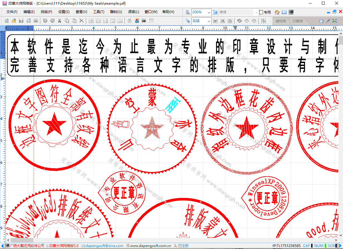
Task: Open the 编辑(E) menu
Action: 29,12
